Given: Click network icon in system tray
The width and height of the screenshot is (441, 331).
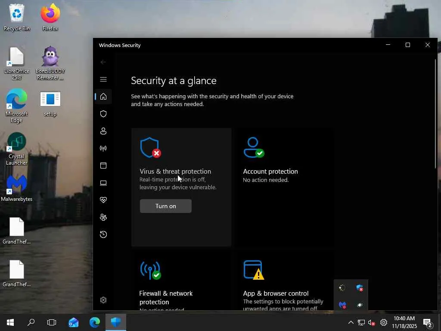Looking at the screenshot, I should pyautogui.click(x=361, y=322).
